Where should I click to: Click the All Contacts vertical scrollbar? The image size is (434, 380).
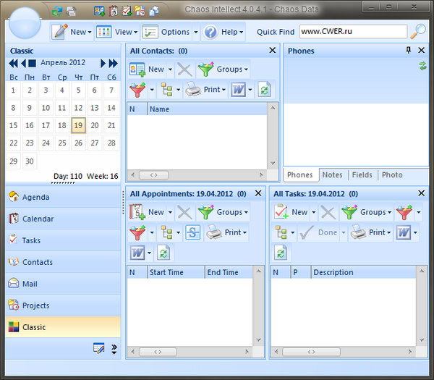273,135
